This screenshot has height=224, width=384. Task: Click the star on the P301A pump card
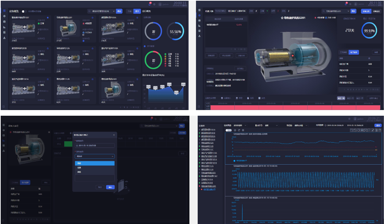[x=48, y=79]
